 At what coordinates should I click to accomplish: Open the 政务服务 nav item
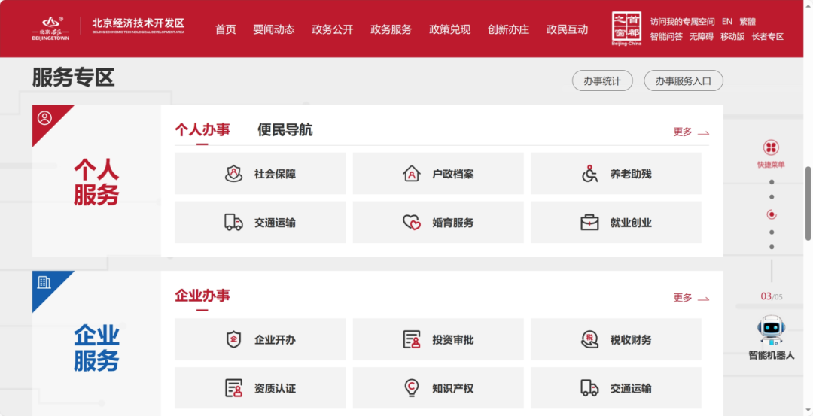(x=391, y=29)
